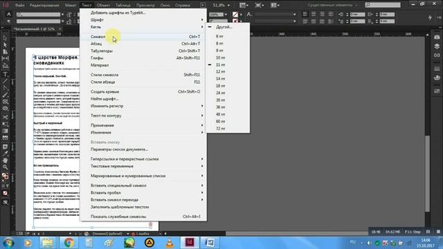
Task: Click the fill color swatch in toolbox
Action: pyautogui.click(x=4, y=175)
